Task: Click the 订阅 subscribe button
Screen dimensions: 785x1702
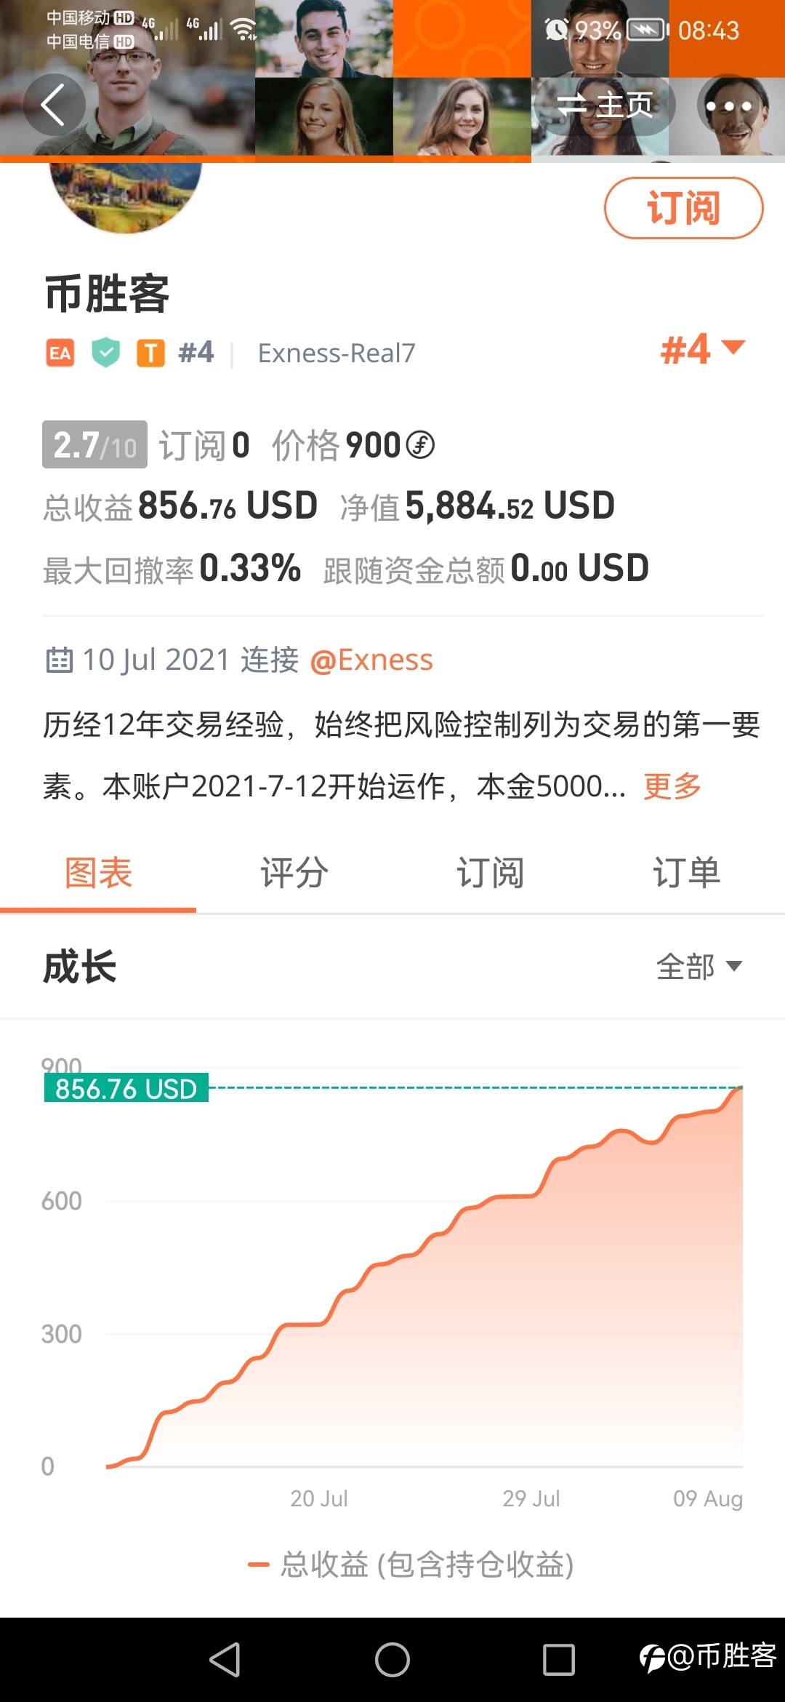Action: (x=683, y=208)
